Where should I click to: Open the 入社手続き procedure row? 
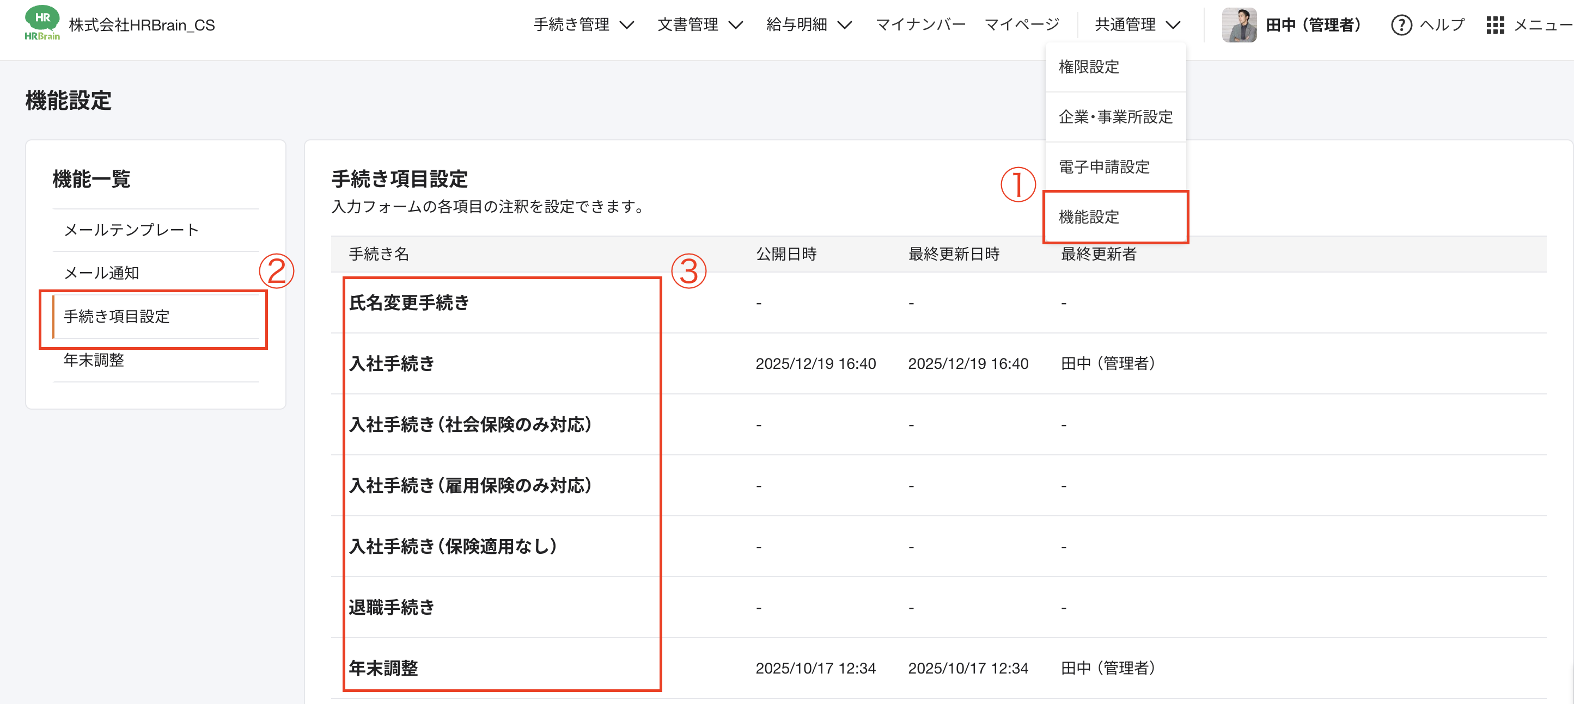(392, 363)
